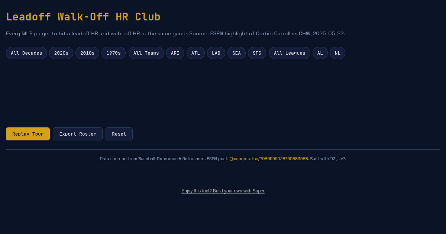Reset all filters
446x234 pixels.
pyautogui.click(x=119, y=134)
